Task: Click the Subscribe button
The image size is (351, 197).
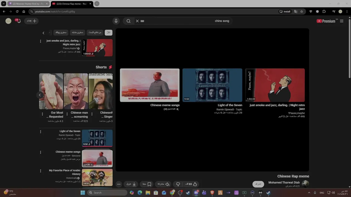Action: [x=258, y=184]
